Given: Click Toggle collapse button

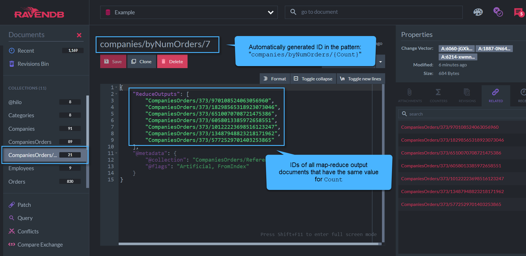Looking at the screenshot, I should 313,79.
